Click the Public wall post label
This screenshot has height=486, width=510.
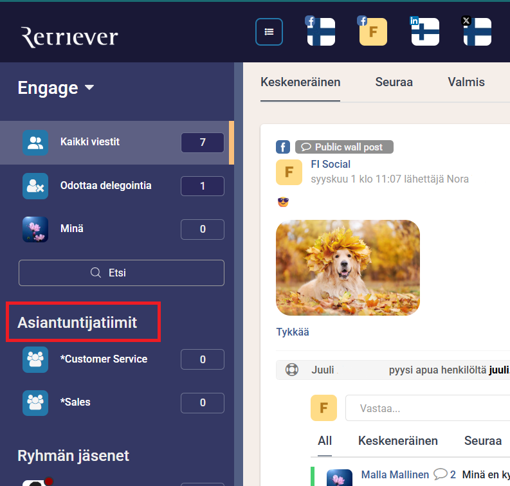344,147
